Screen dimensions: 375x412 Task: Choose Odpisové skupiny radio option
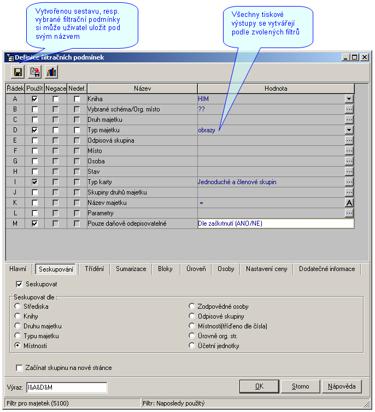tap(192, 316)
